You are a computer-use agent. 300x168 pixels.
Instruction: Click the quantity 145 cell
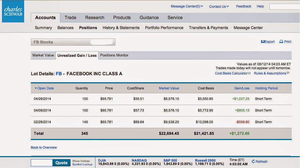point(85,122)
